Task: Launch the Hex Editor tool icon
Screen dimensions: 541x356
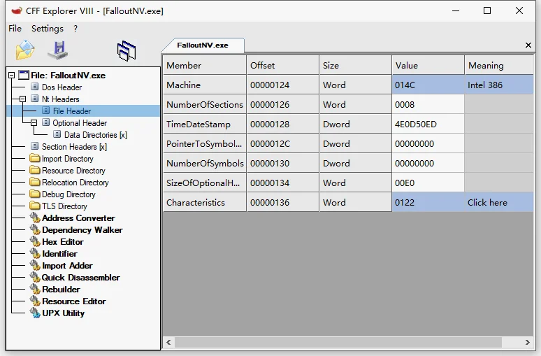Action: pos(35,241)
